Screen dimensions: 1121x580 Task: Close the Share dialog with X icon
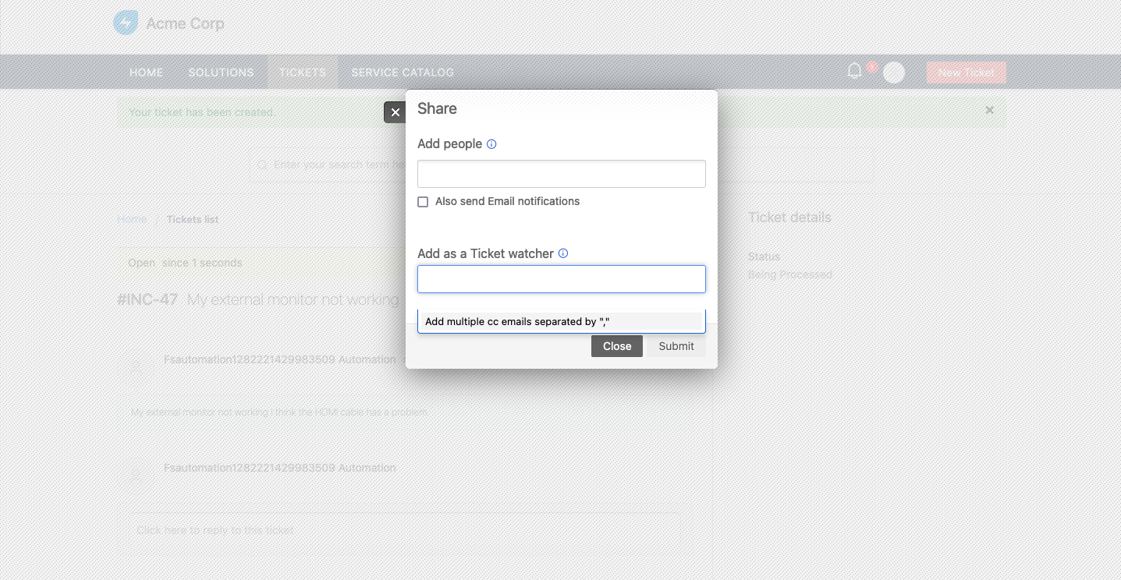(395, 112)
